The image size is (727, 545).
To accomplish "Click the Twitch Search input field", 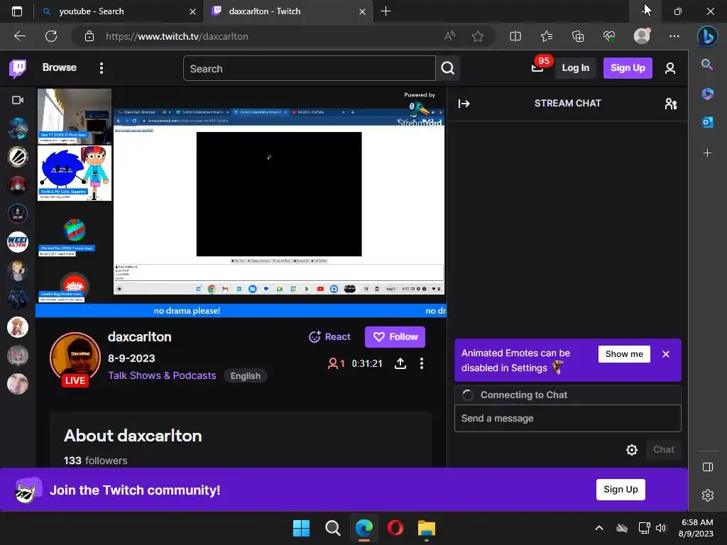I will coord(310,69).
